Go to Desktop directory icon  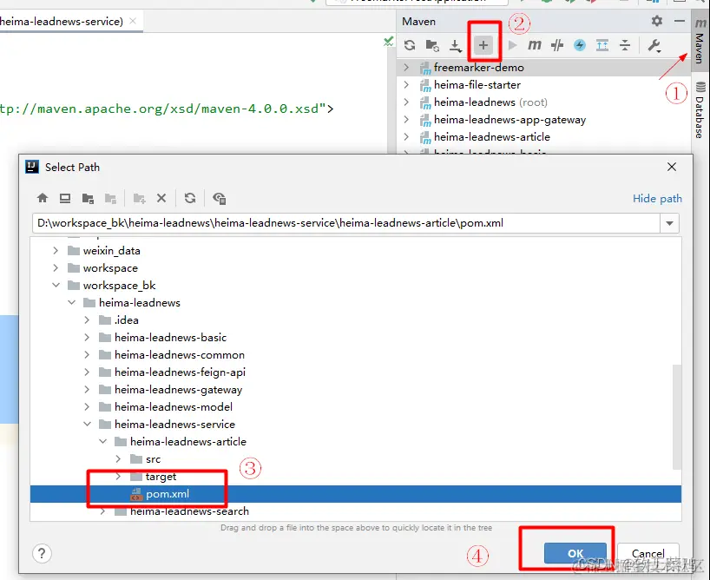point(65,198)
